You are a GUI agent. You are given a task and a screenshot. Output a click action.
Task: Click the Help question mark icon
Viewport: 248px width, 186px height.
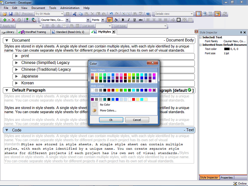pyautogui.click(x=148, y=14)
